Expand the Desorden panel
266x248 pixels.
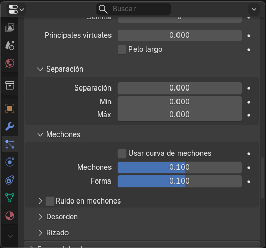(58, 217)
